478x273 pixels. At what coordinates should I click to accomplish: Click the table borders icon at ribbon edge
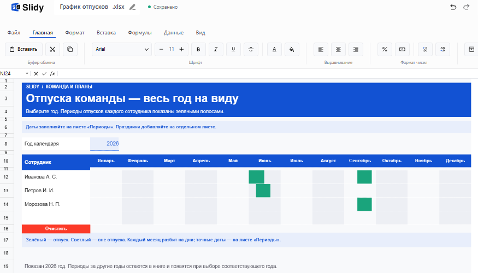tap(471, 49)
